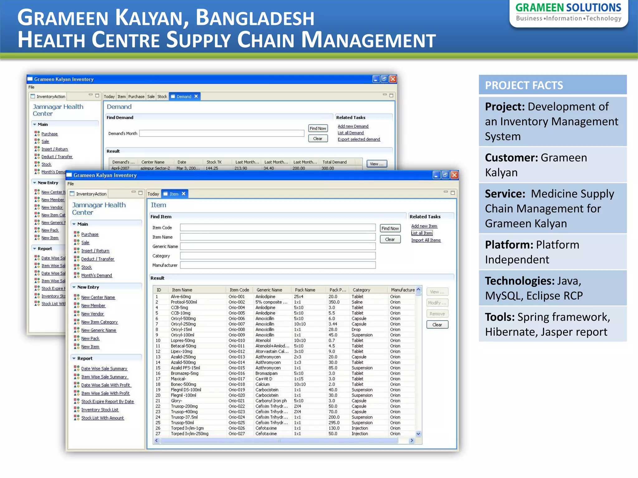Image resolution: width=638 pixels, height=478 pixels.
Task: Click the Purchase link in front window sidebar
Action: tap(90, 234)
